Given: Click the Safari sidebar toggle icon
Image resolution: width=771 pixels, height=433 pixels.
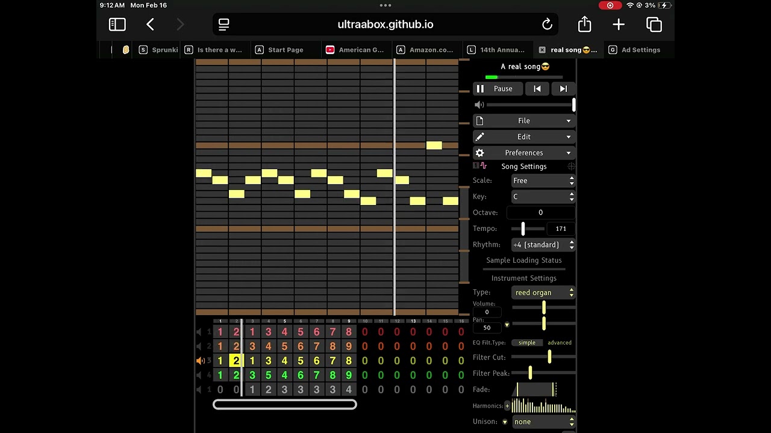Looking at the screenshot, I should (x=117, y=25).
